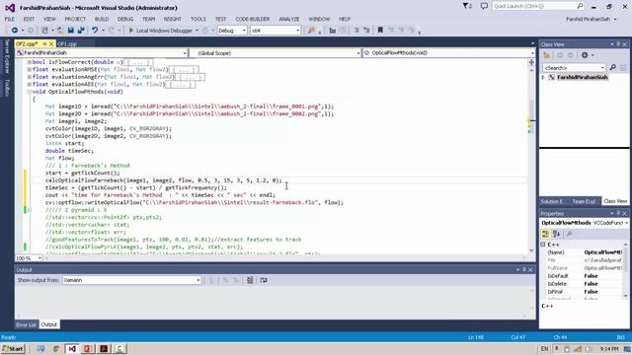
Task: Start Local Windows Debugger
Action: 160,31
